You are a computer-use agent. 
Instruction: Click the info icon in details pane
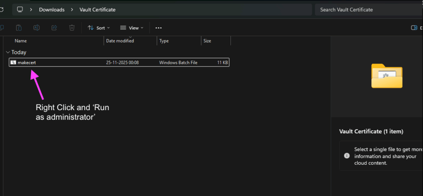[347, 156]
